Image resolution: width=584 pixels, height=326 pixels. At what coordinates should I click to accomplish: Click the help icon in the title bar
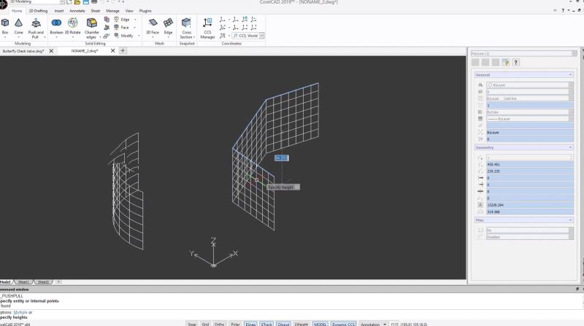coord(563,10)
